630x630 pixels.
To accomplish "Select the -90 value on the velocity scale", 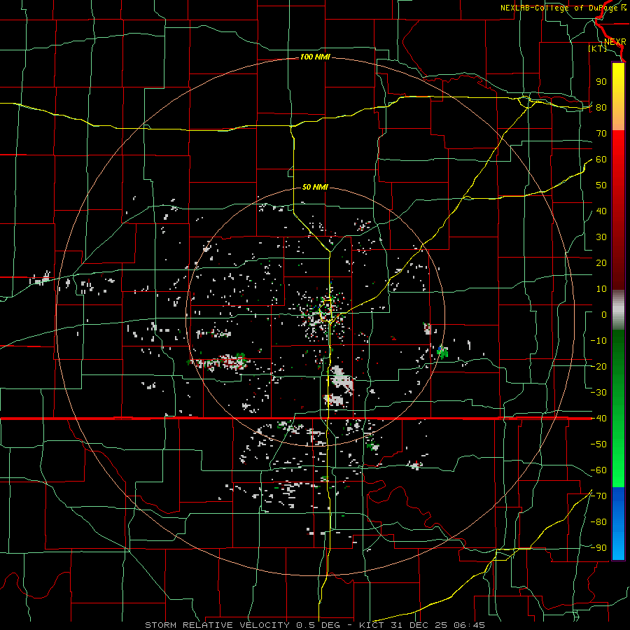I will pyautogui.click(x=598, y=548).
